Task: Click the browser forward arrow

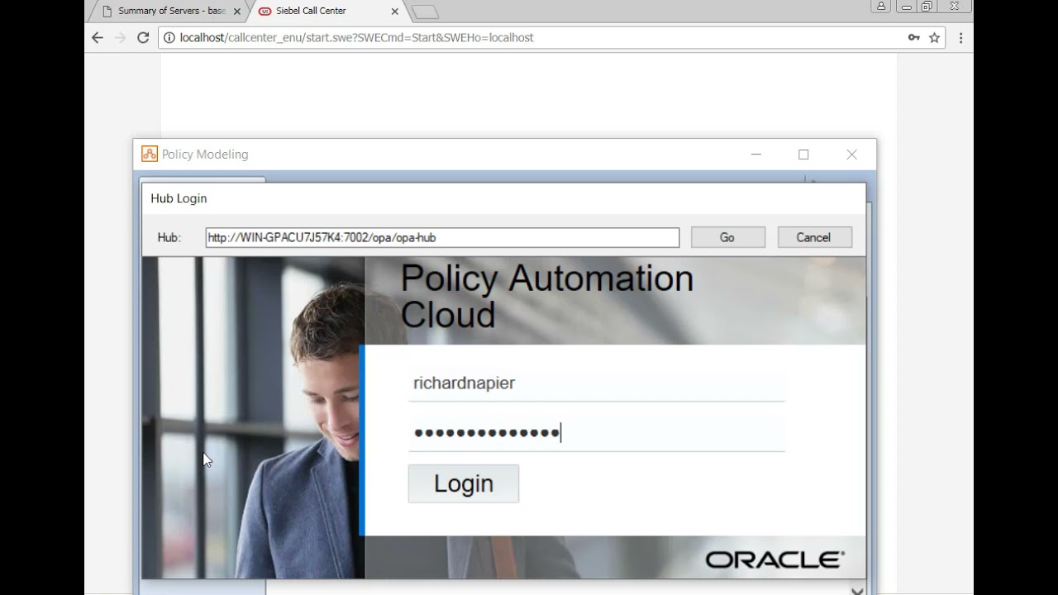Action: pos(120,37)
